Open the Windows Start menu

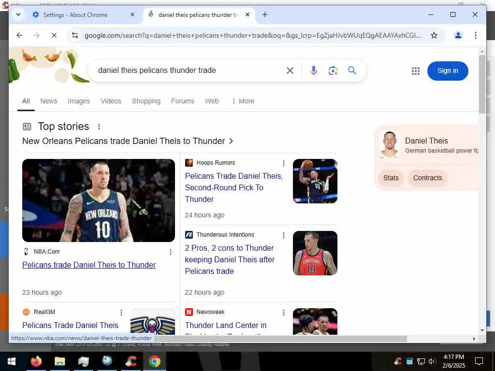(x=12, y=361)
